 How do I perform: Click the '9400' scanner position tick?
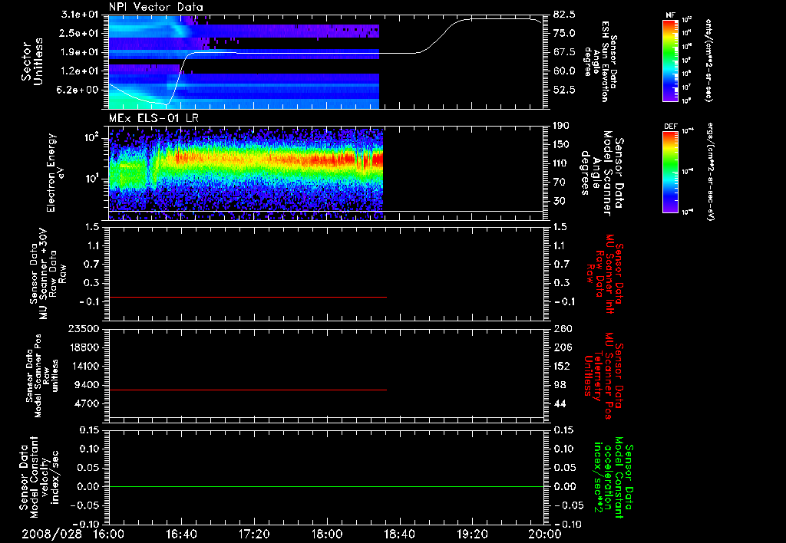coord(88,385)
